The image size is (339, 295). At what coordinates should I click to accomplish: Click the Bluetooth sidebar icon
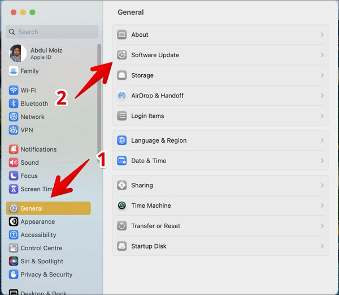[14, 104]
